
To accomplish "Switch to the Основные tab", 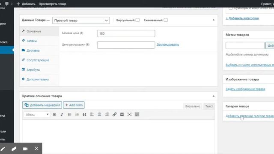I will [x=39, y=31].
